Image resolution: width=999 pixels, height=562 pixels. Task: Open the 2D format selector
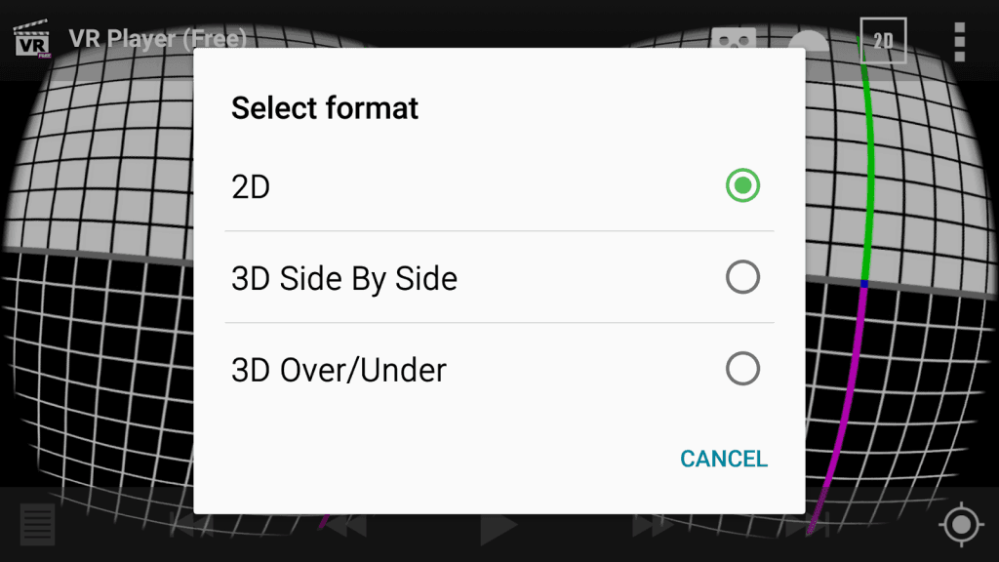[881, 39]
